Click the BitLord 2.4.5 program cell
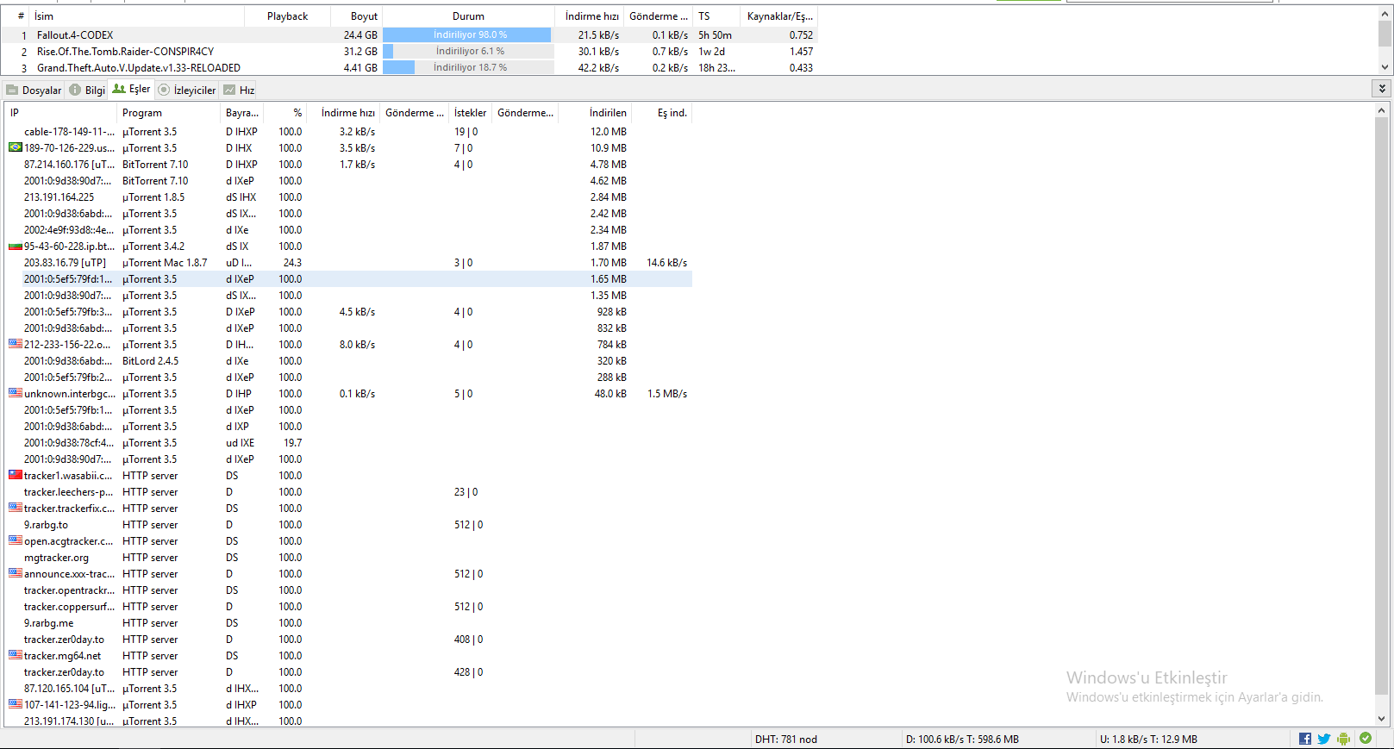Viewport: 1394px width, 749px height. click(151, 361)
